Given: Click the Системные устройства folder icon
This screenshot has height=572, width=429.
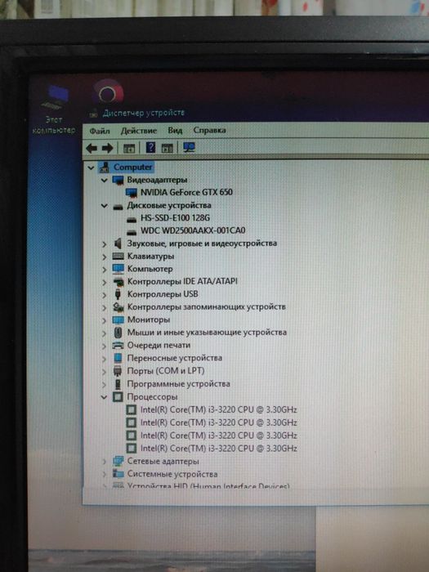Looking at the screenshot, I should coord(118,474).
